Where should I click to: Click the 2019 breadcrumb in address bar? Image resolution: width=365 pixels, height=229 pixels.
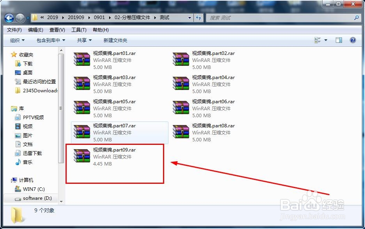tap(52, 18)
